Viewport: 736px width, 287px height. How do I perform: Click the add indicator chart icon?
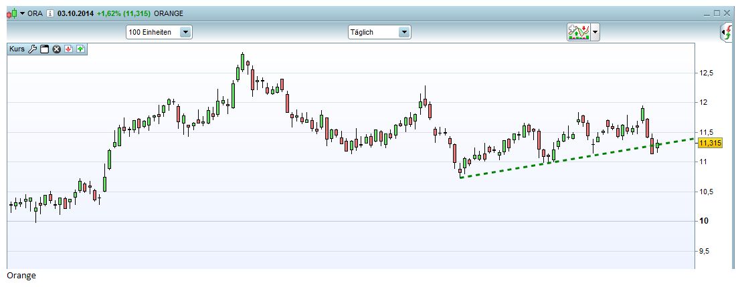tap(577, 32)
